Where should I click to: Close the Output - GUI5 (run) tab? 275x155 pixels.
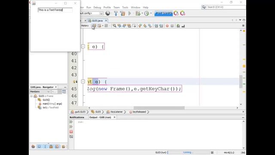tap(114, 117)
